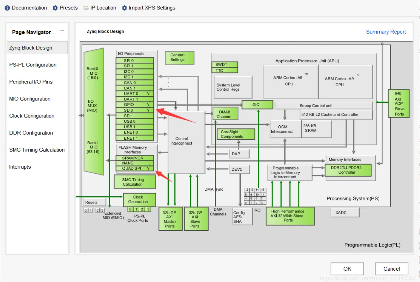Open the CAN 1 peripheral block
420x282 pixels.
(x=135, y=88)
